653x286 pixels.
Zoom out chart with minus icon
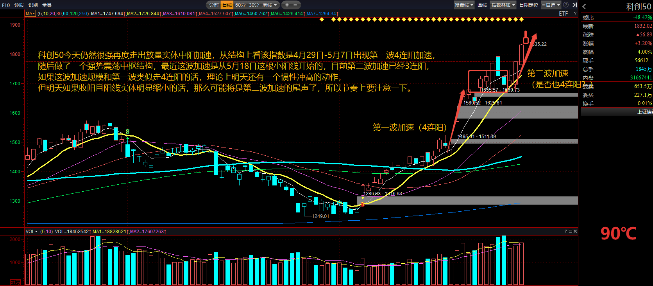pos(295,5)
